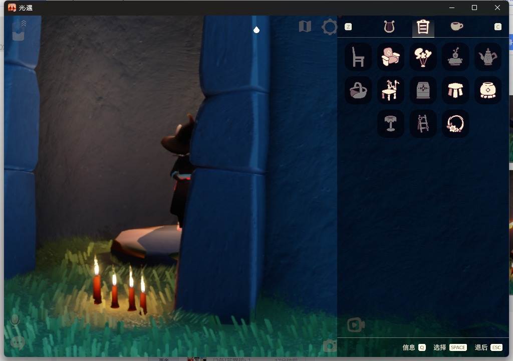Screen dimensions: 513x361
Task: Click the C key next-tab hint
Action: (497, 27)
